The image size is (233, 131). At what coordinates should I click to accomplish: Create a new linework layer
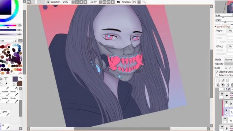click(x=223, y=80)
